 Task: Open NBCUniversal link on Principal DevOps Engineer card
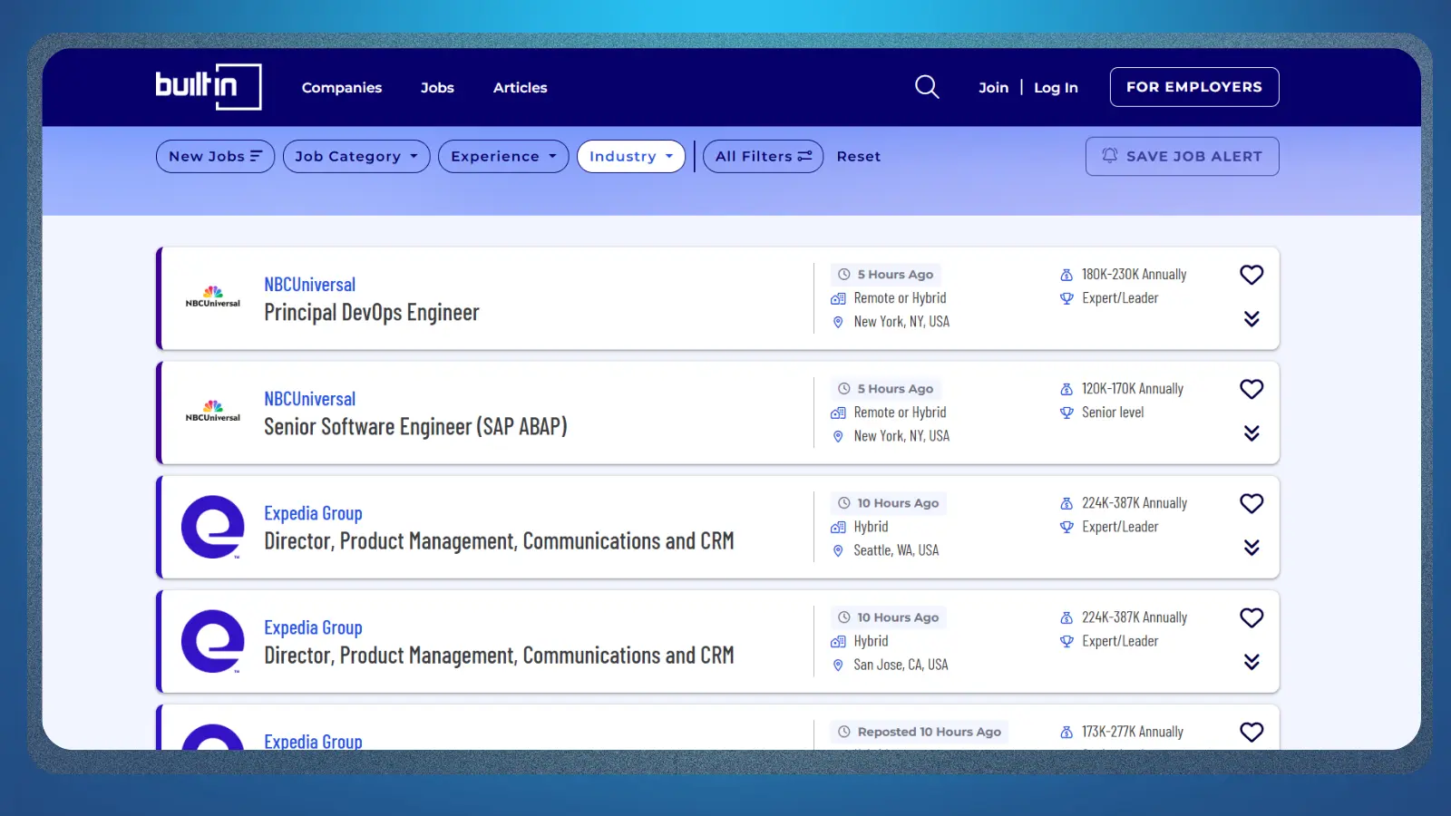click(x=310, y=285)
